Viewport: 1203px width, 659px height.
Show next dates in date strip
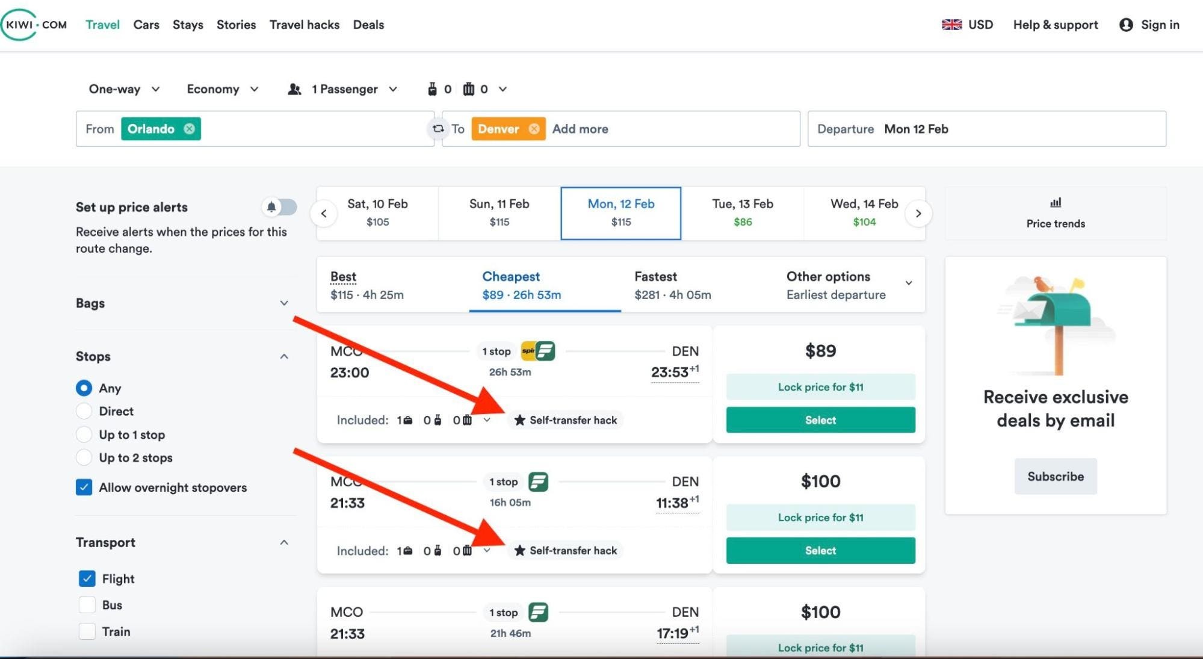point(918,214)
